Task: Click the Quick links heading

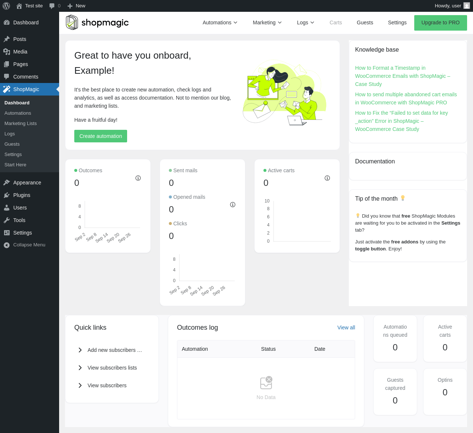Action: (90, 328)
